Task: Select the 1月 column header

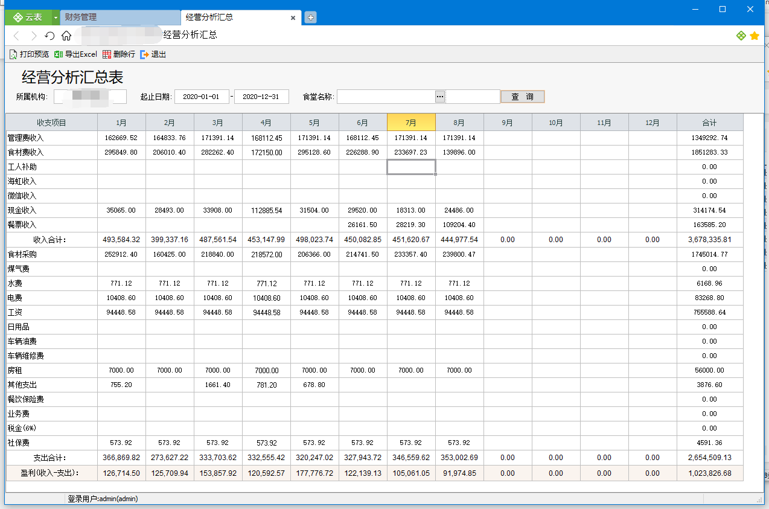Action: (121, 123)
